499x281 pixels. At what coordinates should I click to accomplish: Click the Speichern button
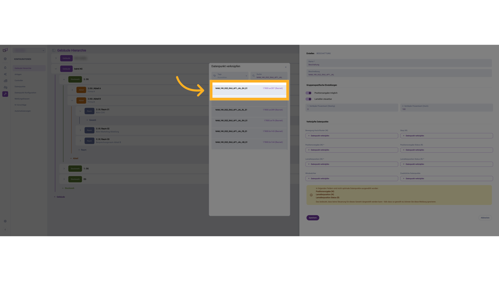[x=313, y=218]
